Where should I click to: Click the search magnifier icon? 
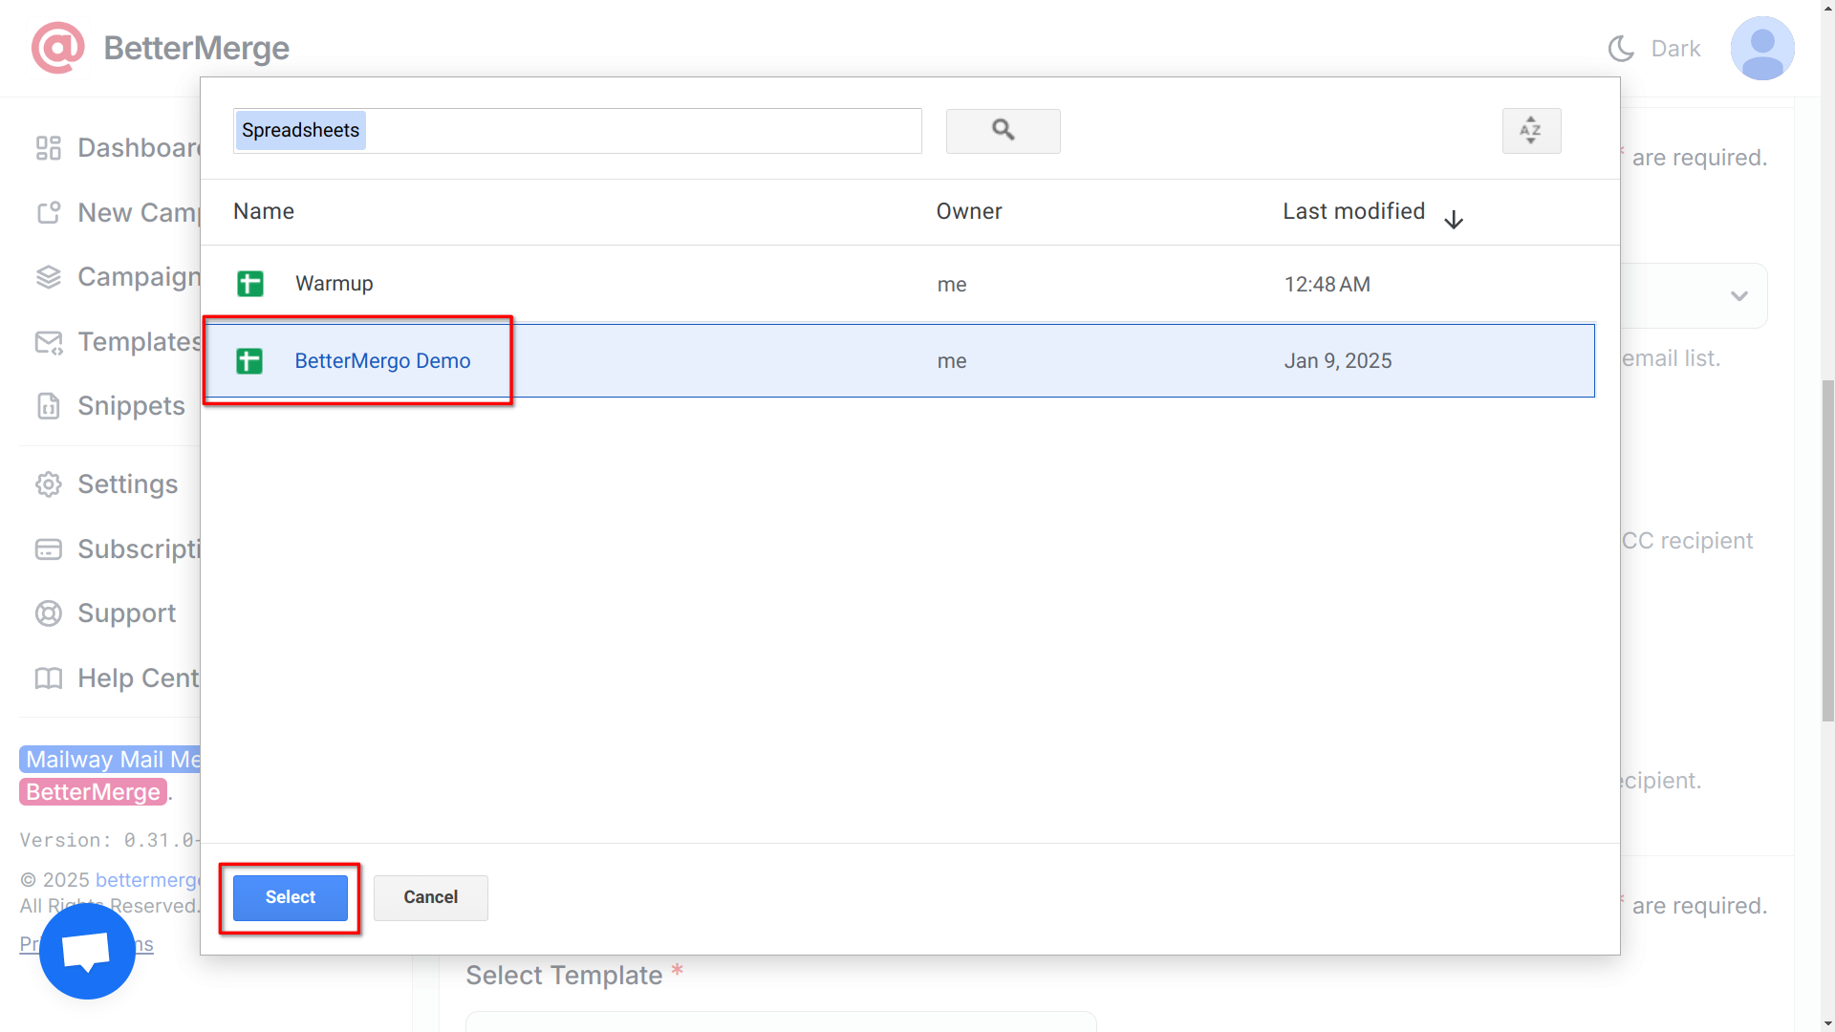click(1004, 130)
